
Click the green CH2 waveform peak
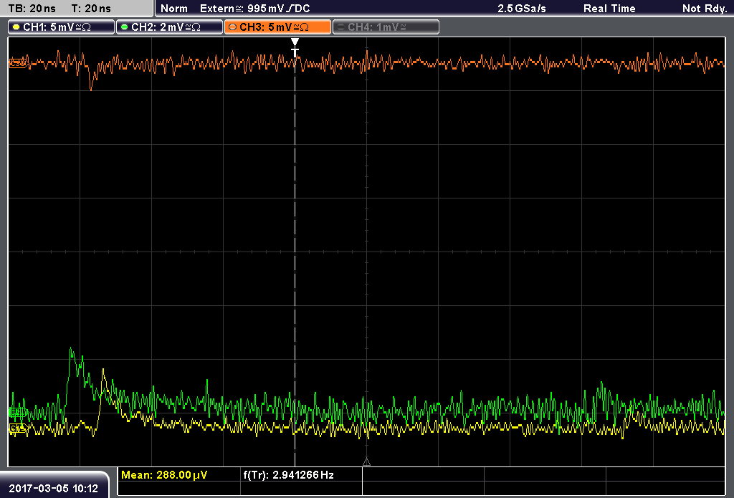coord(71,349)
